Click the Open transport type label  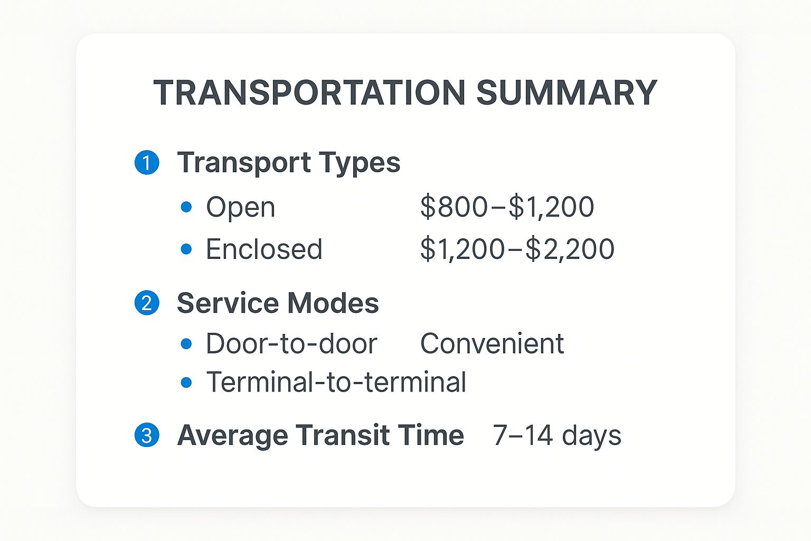(x=240, y=207)
